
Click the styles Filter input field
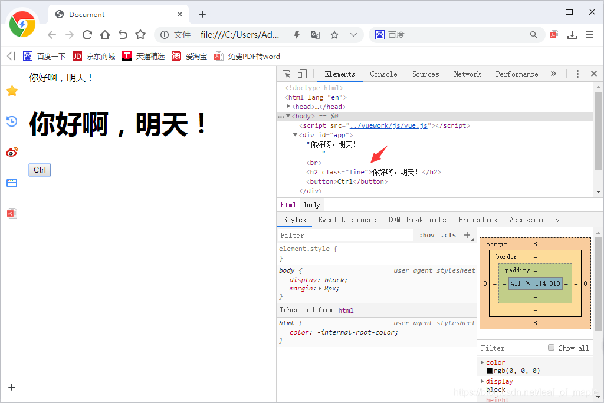tap(345, 236)
